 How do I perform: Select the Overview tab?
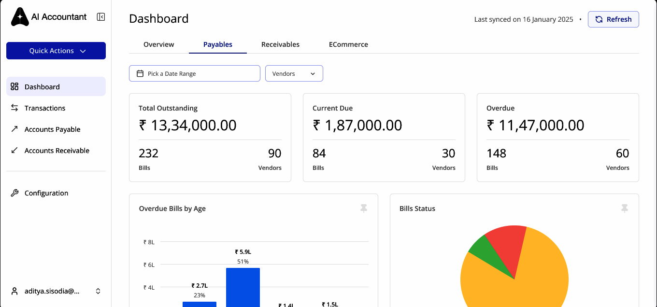[158, 44]
